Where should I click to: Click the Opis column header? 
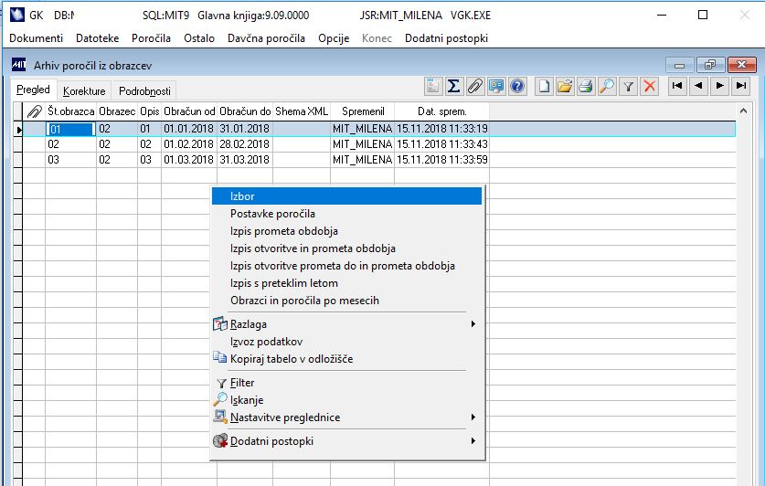tap(149, 111)
